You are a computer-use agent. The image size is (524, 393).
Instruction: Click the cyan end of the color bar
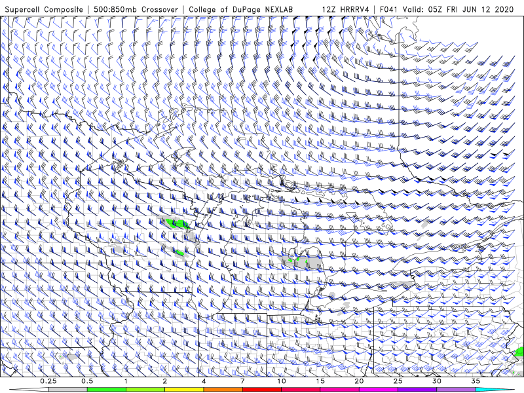495,390
